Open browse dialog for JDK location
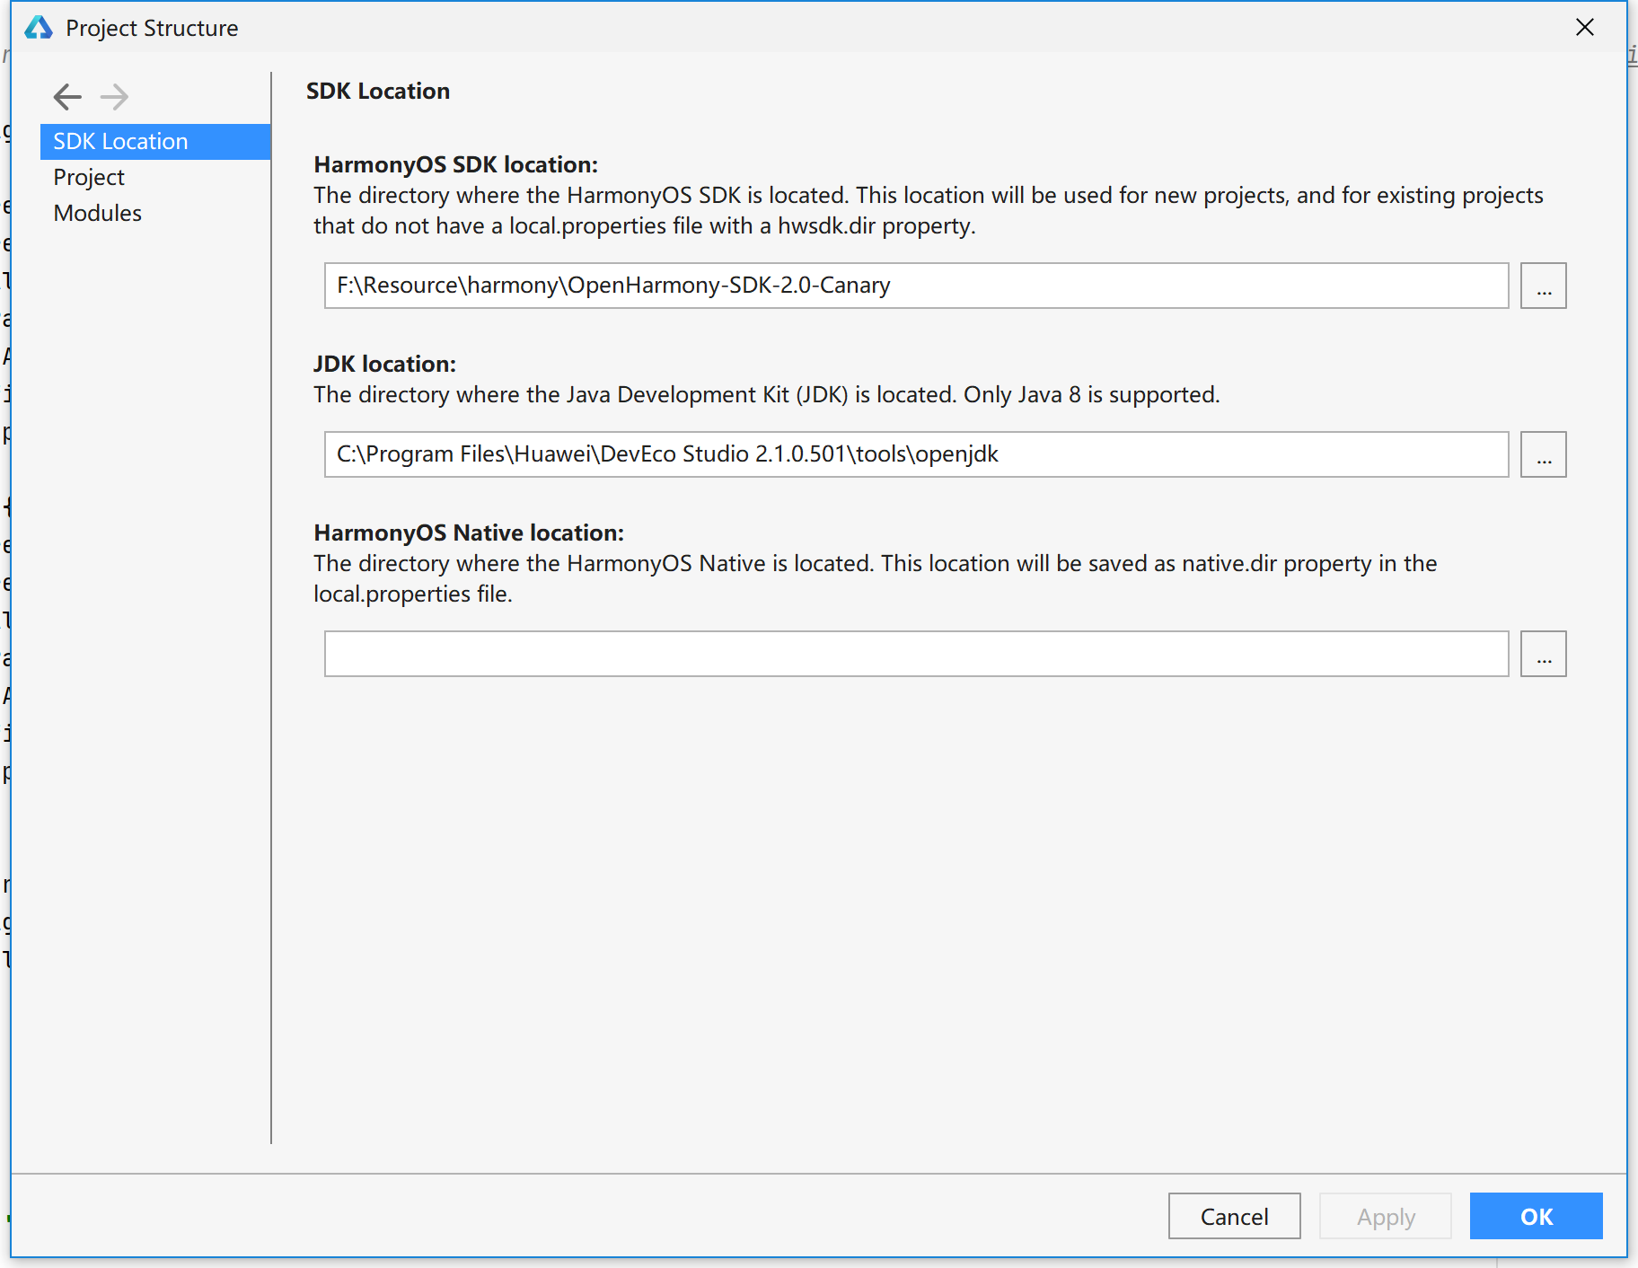 (x=1543, y=454)
